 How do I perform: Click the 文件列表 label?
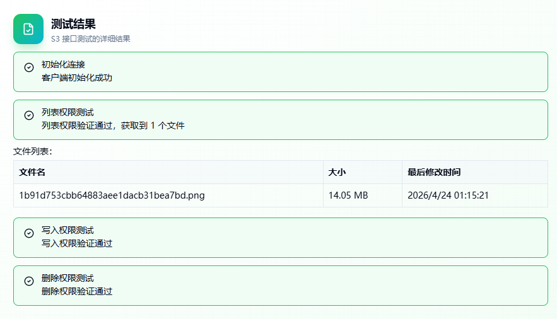(x=32, y=151)
